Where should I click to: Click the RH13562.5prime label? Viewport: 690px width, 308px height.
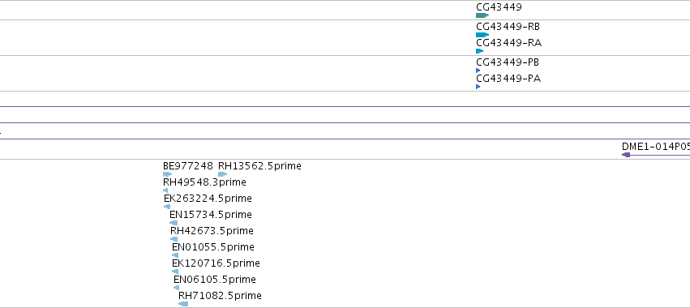[x=259, y=166]
